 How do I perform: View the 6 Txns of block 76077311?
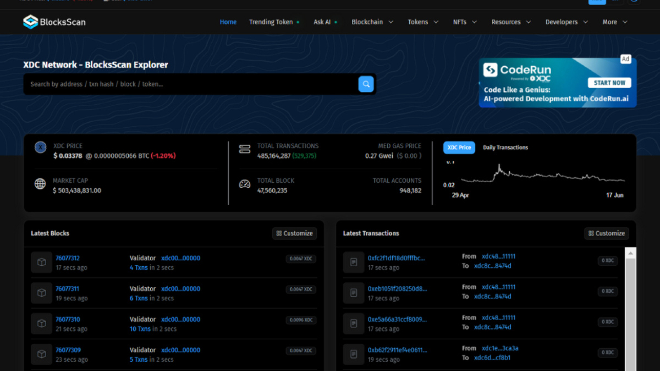click(x=139, y=298)
